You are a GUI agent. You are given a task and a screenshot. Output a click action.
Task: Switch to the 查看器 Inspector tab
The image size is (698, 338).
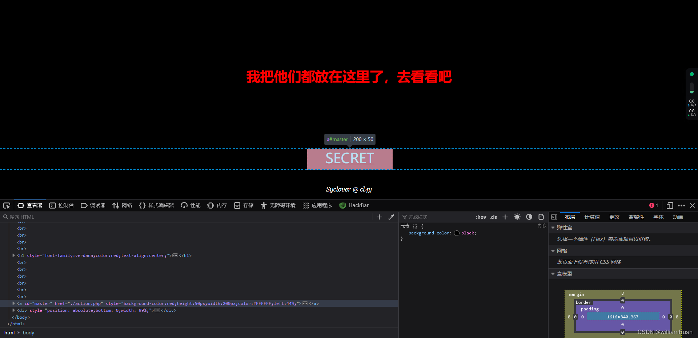coord(30,206)
